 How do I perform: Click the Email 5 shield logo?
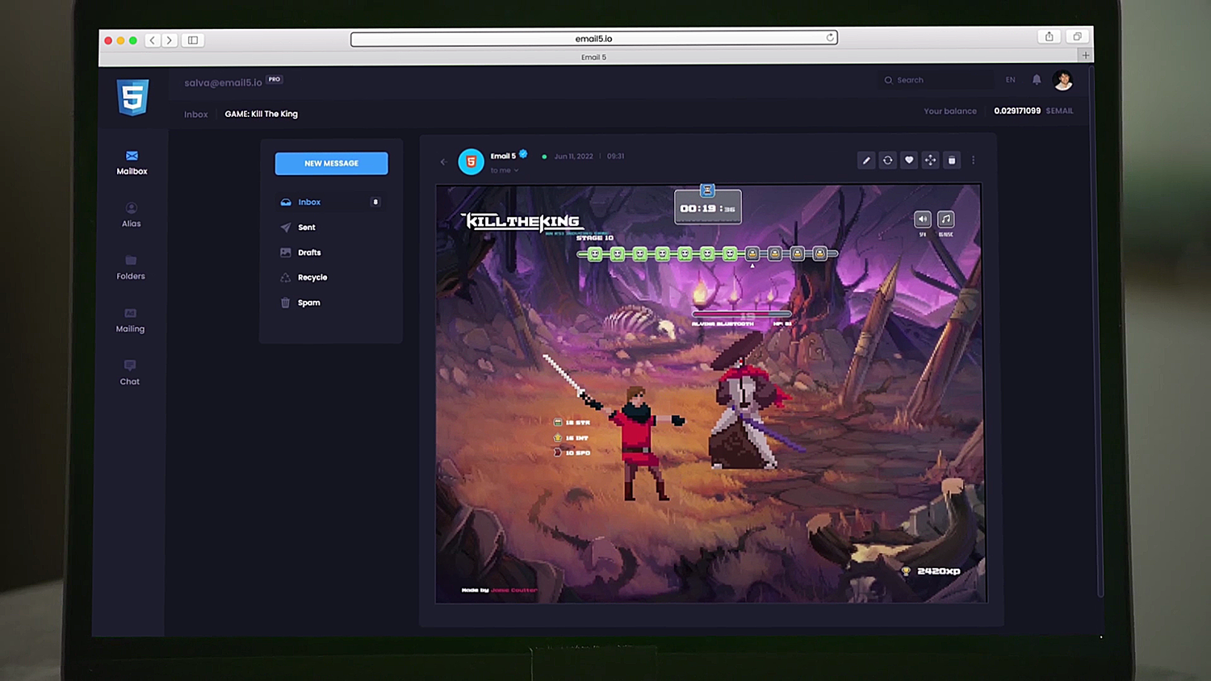click(132, 98)
